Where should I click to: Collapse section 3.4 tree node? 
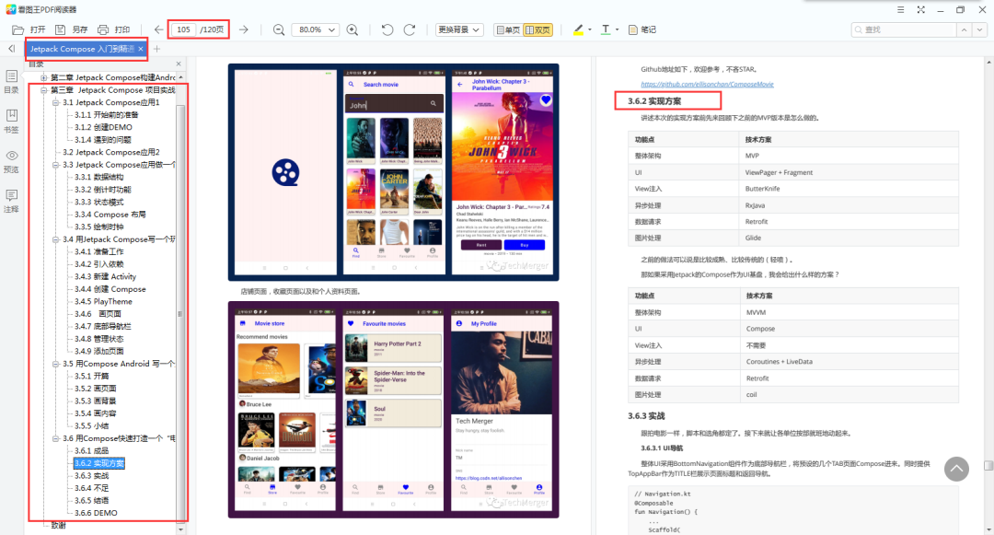(x=56, y=239)
